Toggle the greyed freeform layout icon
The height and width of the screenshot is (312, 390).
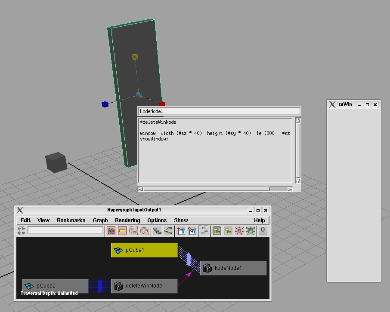pyautogui.click(x=204, y=231)
